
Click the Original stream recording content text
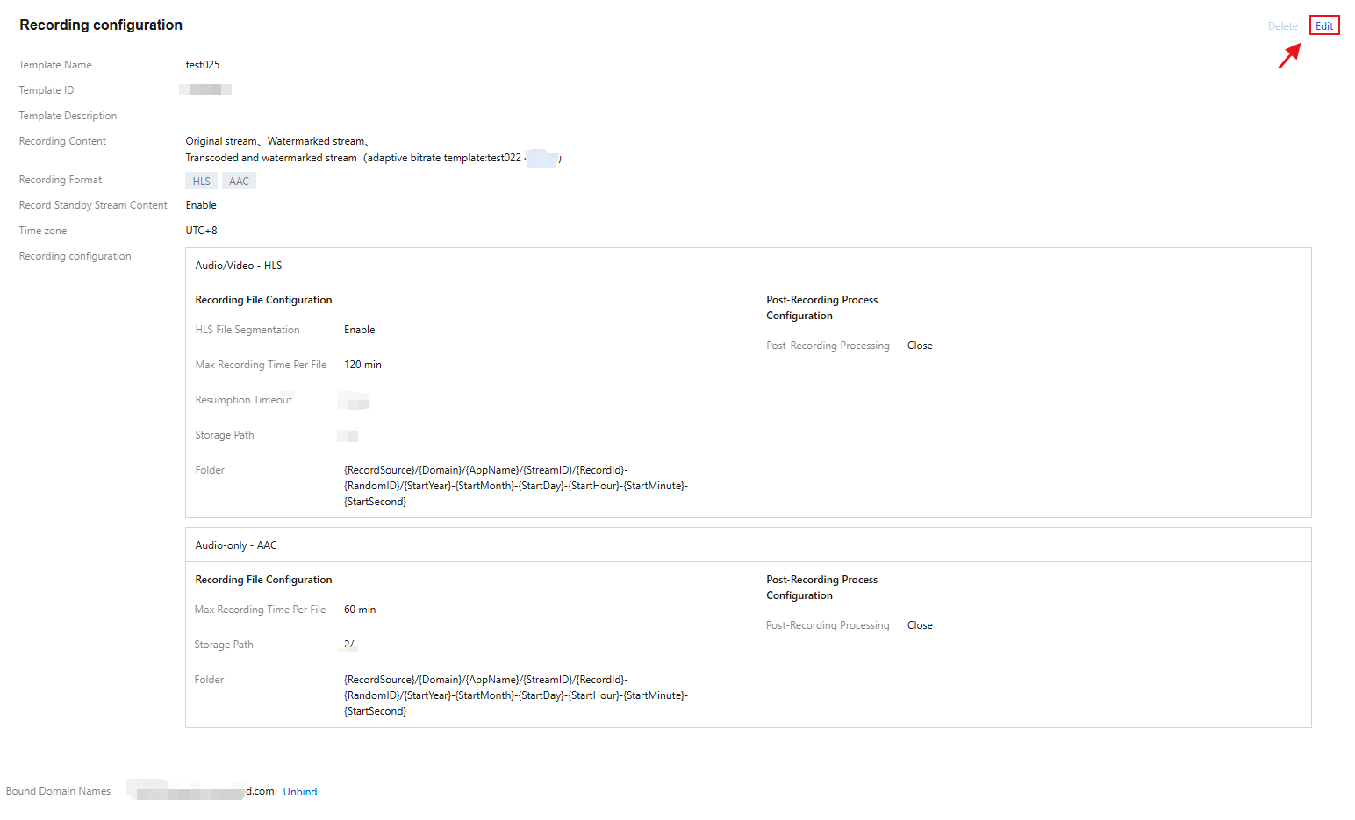click(221, 141)
